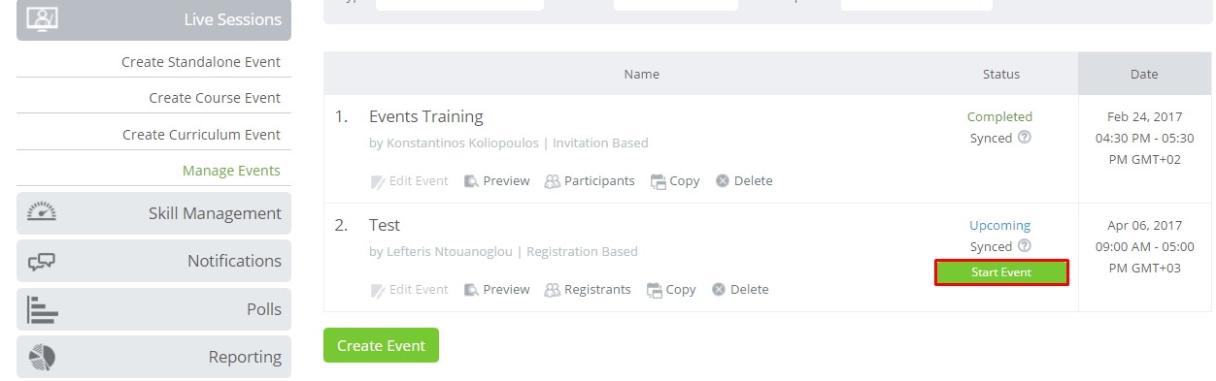The height and width of the screenshot is (381, 1216).
Task: Edit the Test event
Action: [x=410, y=290]
